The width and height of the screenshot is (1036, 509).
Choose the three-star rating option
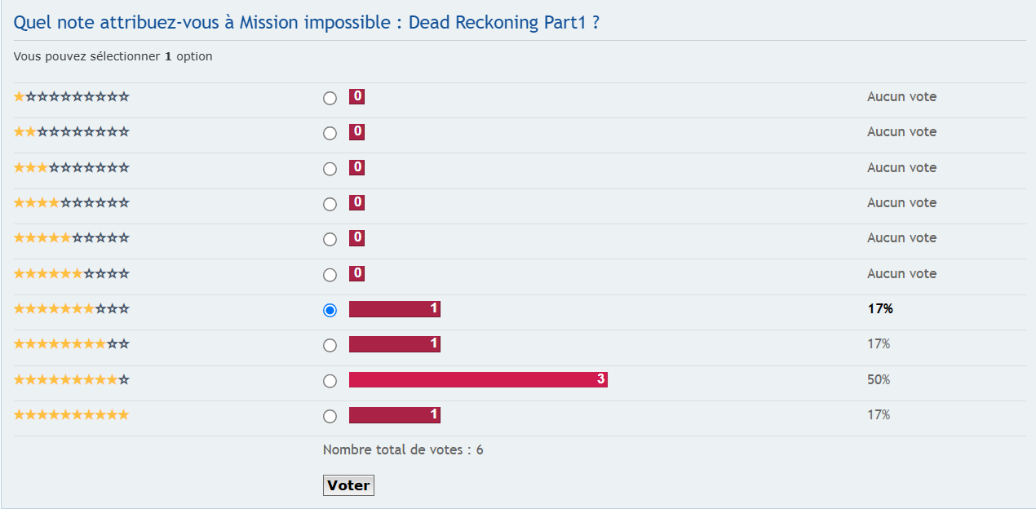[x=330, y=169]
